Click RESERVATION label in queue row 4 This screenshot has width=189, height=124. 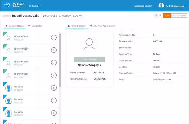(21, 74)
